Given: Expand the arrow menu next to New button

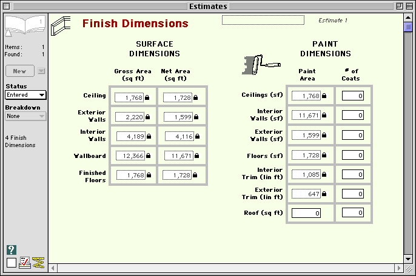Looking at the screenshot, I should click(x=41, y=71).
